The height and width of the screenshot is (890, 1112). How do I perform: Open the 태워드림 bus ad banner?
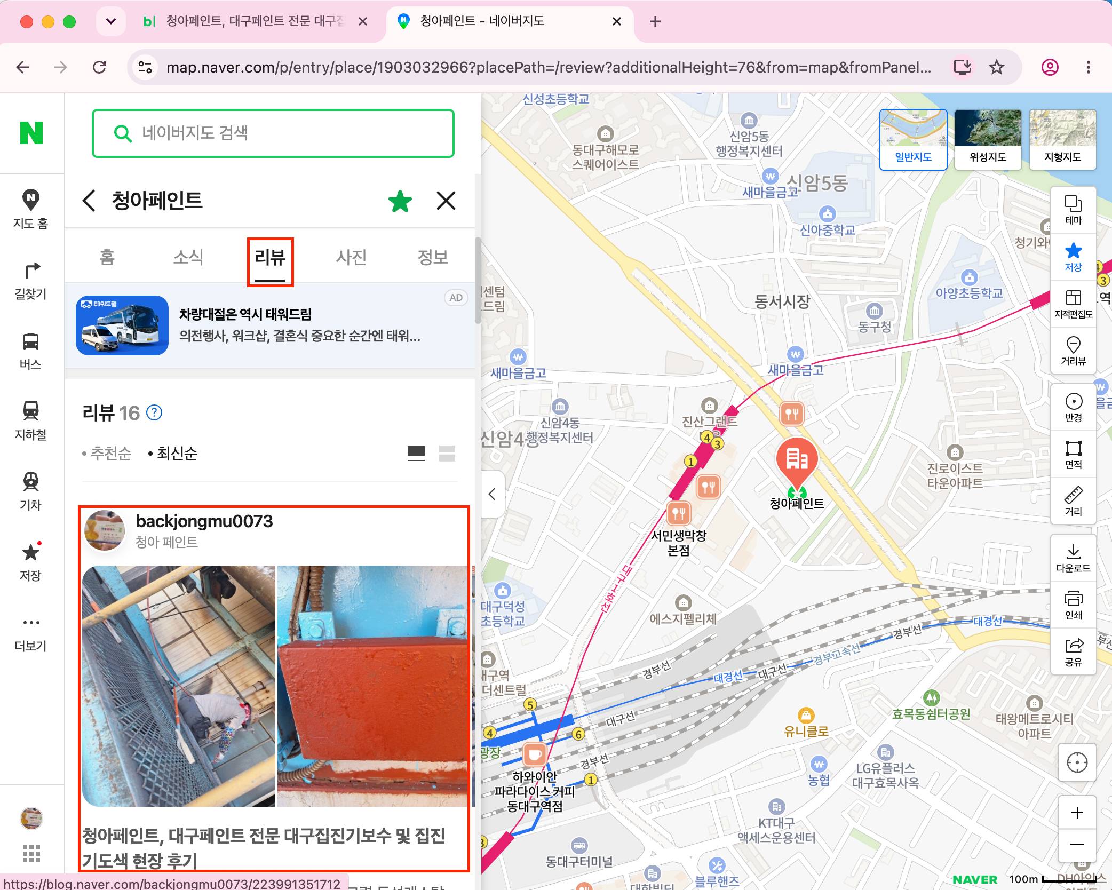click(x=270, y=325)
